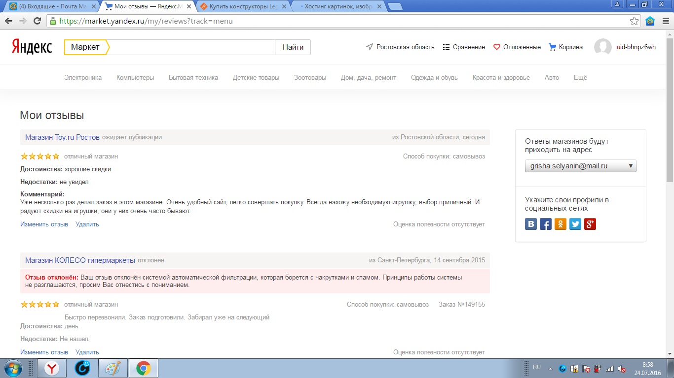The width and height of the screenshot is (674, 378).
Task: Click the Найти search button
Action: tap(293, 47)
